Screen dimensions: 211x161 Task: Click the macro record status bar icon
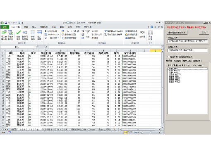(10, 133)
